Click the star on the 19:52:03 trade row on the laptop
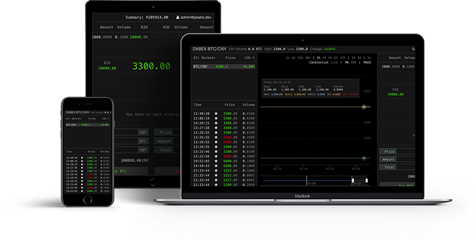476x241 pixels. coord(216,161)
